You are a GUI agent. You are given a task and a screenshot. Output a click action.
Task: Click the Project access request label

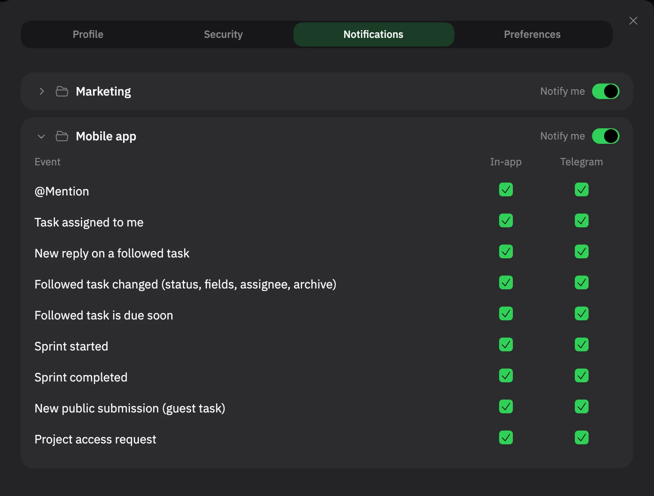(x=96, y=440)
